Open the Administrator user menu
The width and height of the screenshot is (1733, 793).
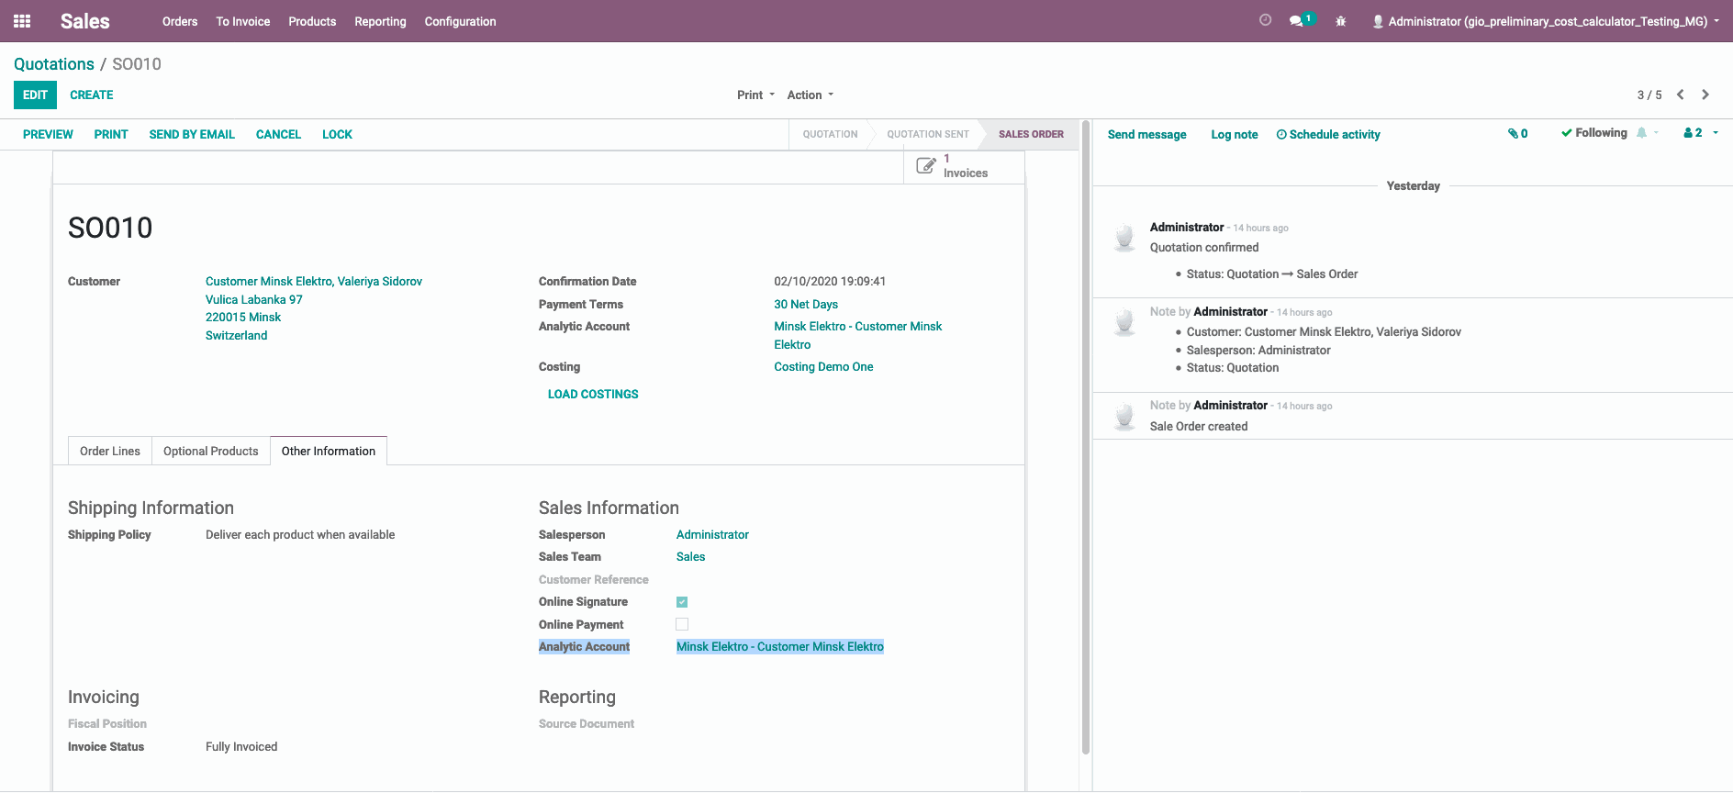(x=1546, y=21)
